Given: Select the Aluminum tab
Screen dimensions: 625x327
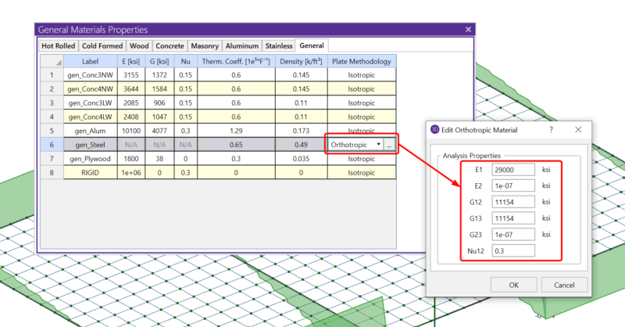Looking at the screenshot, I should pyautogui.click(x=241, y=46).
